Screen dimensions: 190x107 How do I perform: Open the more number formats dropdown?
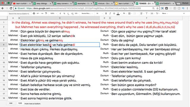(x=76, y=13)
